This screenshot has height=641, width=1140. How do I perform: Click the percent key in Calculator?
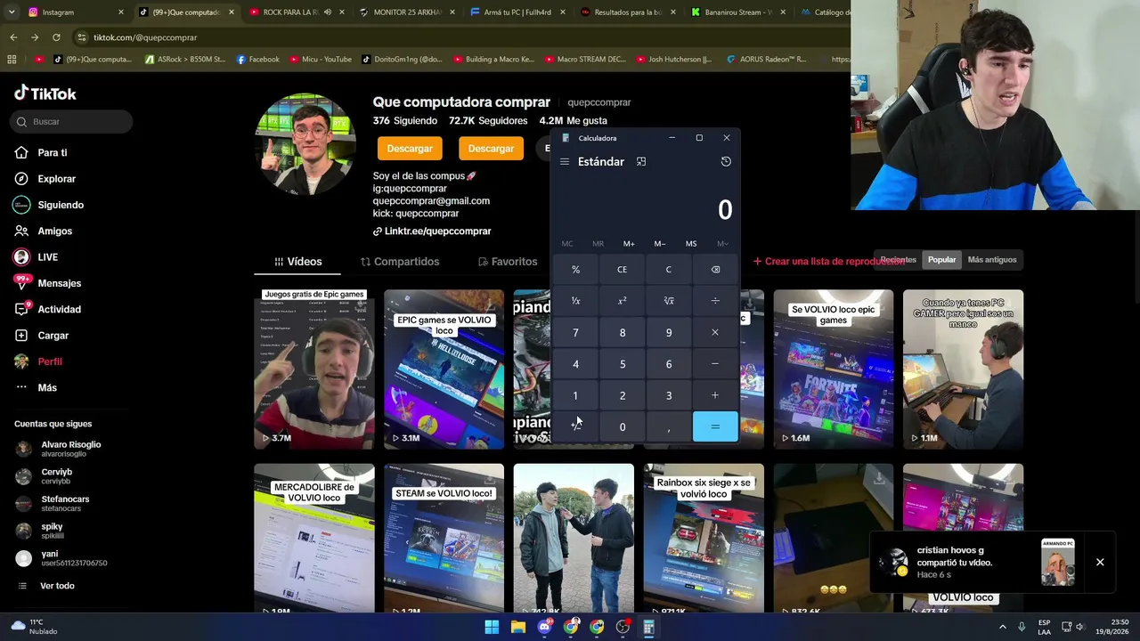tap(575, 270)
